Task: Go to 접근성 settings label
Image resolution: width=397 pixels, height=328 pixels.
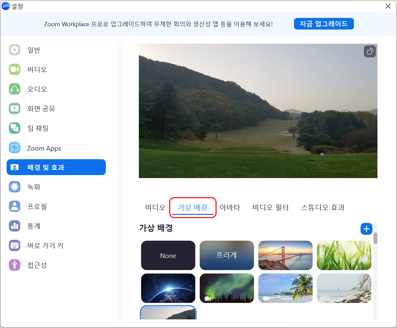Action: click(x=37, y=265)
